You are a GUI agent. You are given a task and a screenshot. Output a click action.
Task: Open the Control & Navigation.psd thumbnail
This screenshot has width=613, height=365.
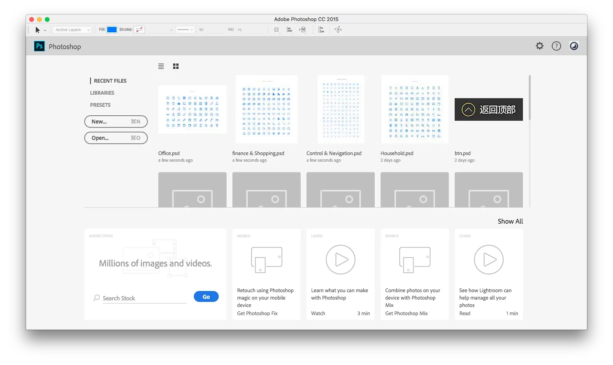pos(341,109)
